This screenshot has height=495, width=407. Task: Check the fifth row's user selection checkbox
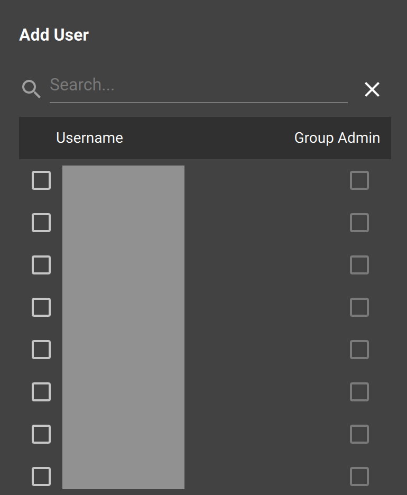[41, 350]
